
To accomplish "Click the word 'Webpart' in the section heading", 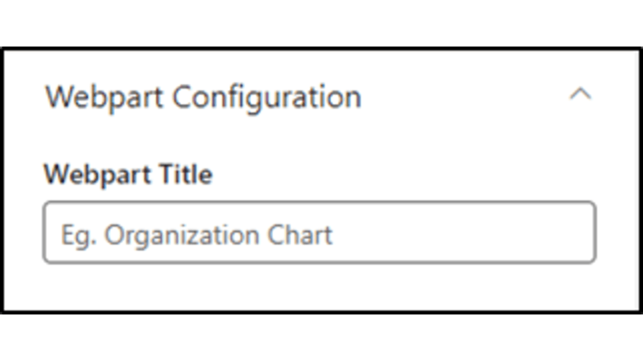I will tap(104, 98).
